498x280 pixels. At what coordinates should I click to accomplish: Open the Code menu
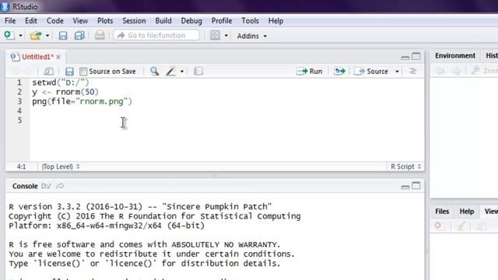(55, 21)
